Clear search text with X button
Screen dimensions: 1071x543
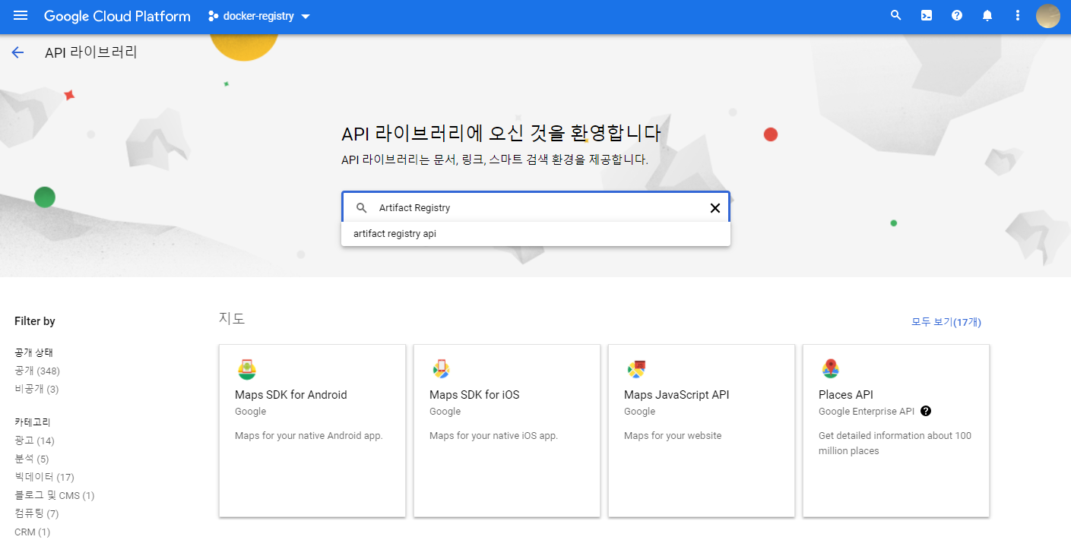click(x=715, y=208)
